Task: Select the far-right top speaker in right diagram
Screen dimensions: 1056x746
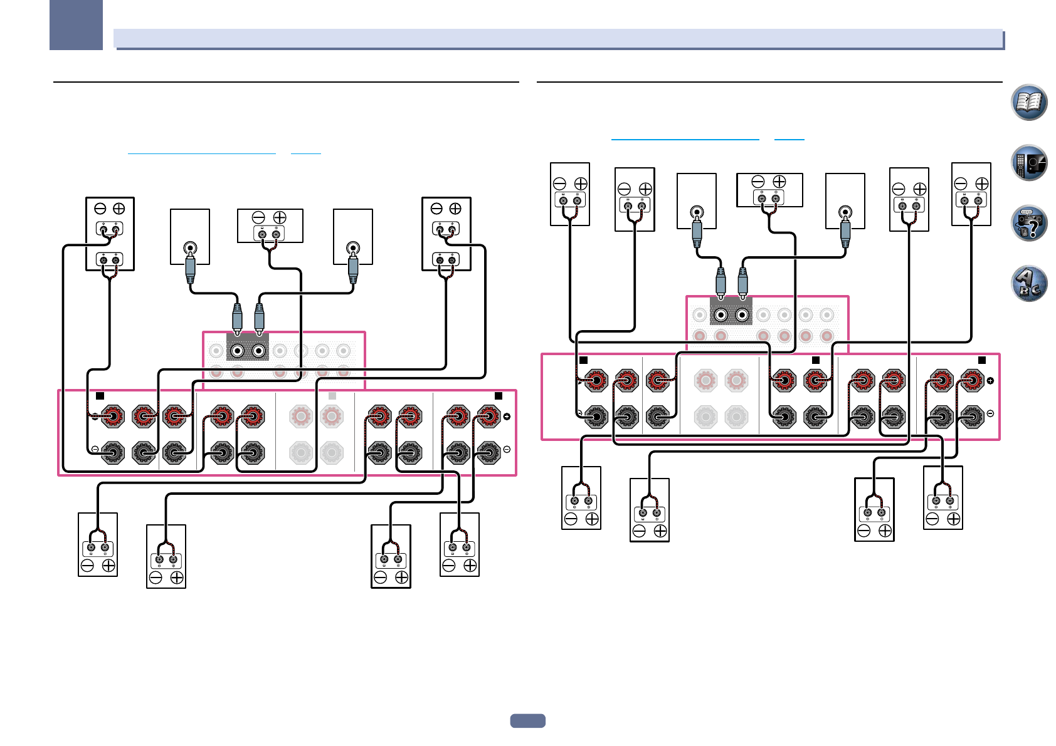Action: 971,194
